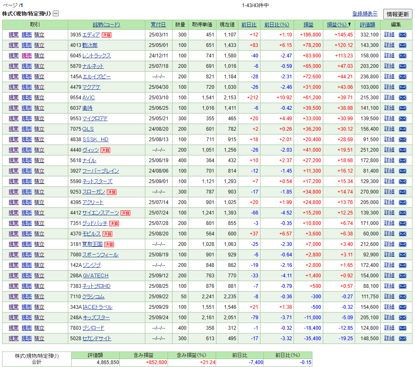
Task: Click the mail icon for セカンドサイト
Action: pyautogui.click(x=402, y=339)
